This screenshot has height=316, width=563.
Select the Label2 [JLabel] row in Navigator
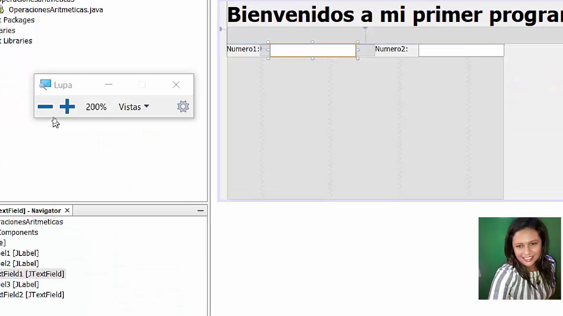(19, 263)
